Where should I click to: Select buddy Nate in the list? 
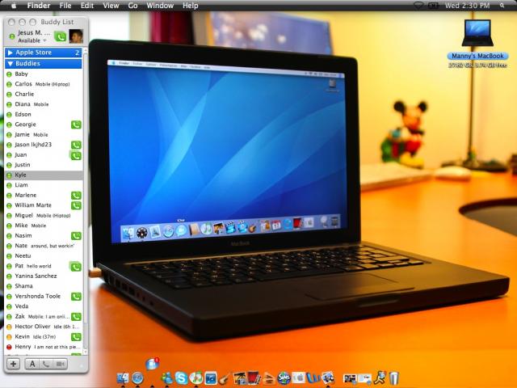[44, 246]
